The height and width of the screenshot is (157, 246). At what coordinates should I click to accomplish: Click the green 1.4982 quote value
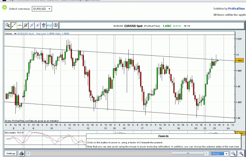167,26
